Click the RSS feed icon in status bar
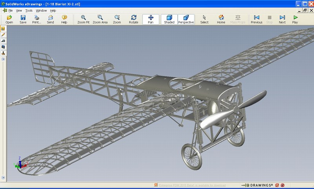Image resolution: width=314 pixels, height=189 pixels. pyautogui.click(x=156, y=185)
